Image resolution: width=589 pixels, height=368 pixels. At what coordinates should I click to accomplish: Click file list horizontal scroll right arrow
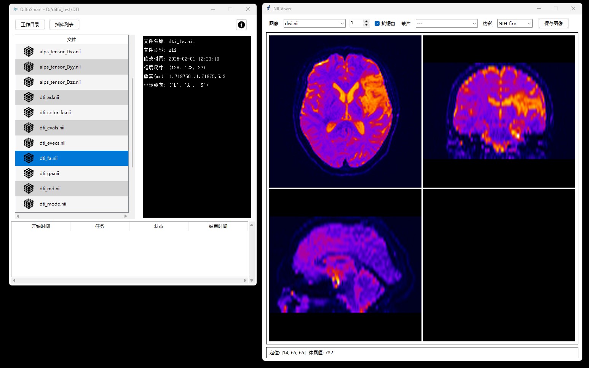pyautogui.click(x=126, y=216)
